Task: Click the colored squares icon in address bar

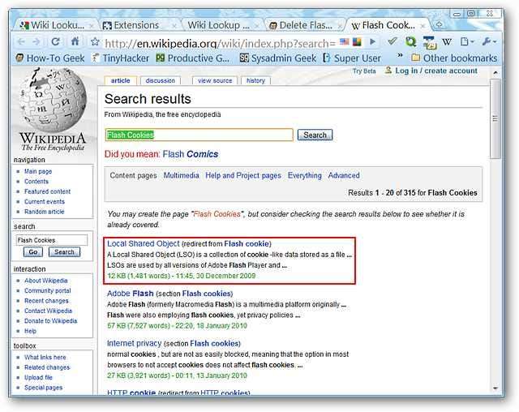Action: coord(357,41)
